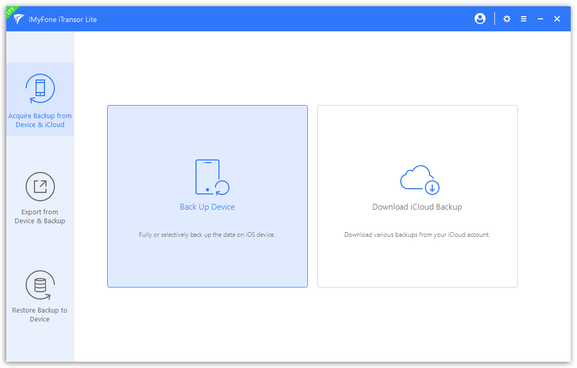Screen dimensions: 577x368
Task: Click "Fully or selectively back up" description text
Action: coord(207,235)
